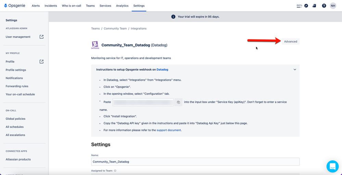
Task: Open the compass quick-start icon
Action: coord(306,6)
